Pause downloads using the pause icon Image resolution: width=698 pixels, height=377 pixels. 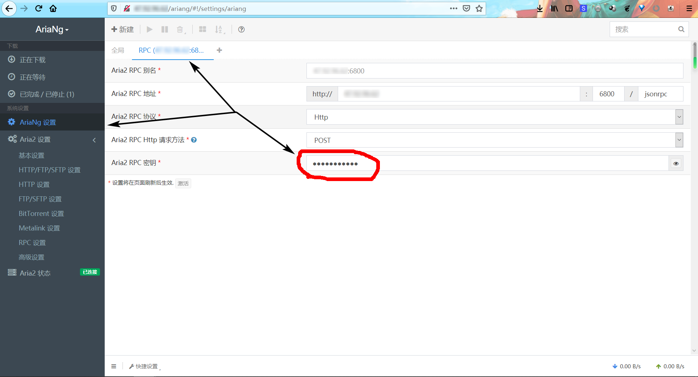point(164,29)
